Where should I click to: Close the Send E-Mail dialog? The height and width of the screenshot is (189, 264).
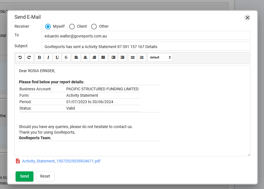pyautogui.click(x=247, y=18)
